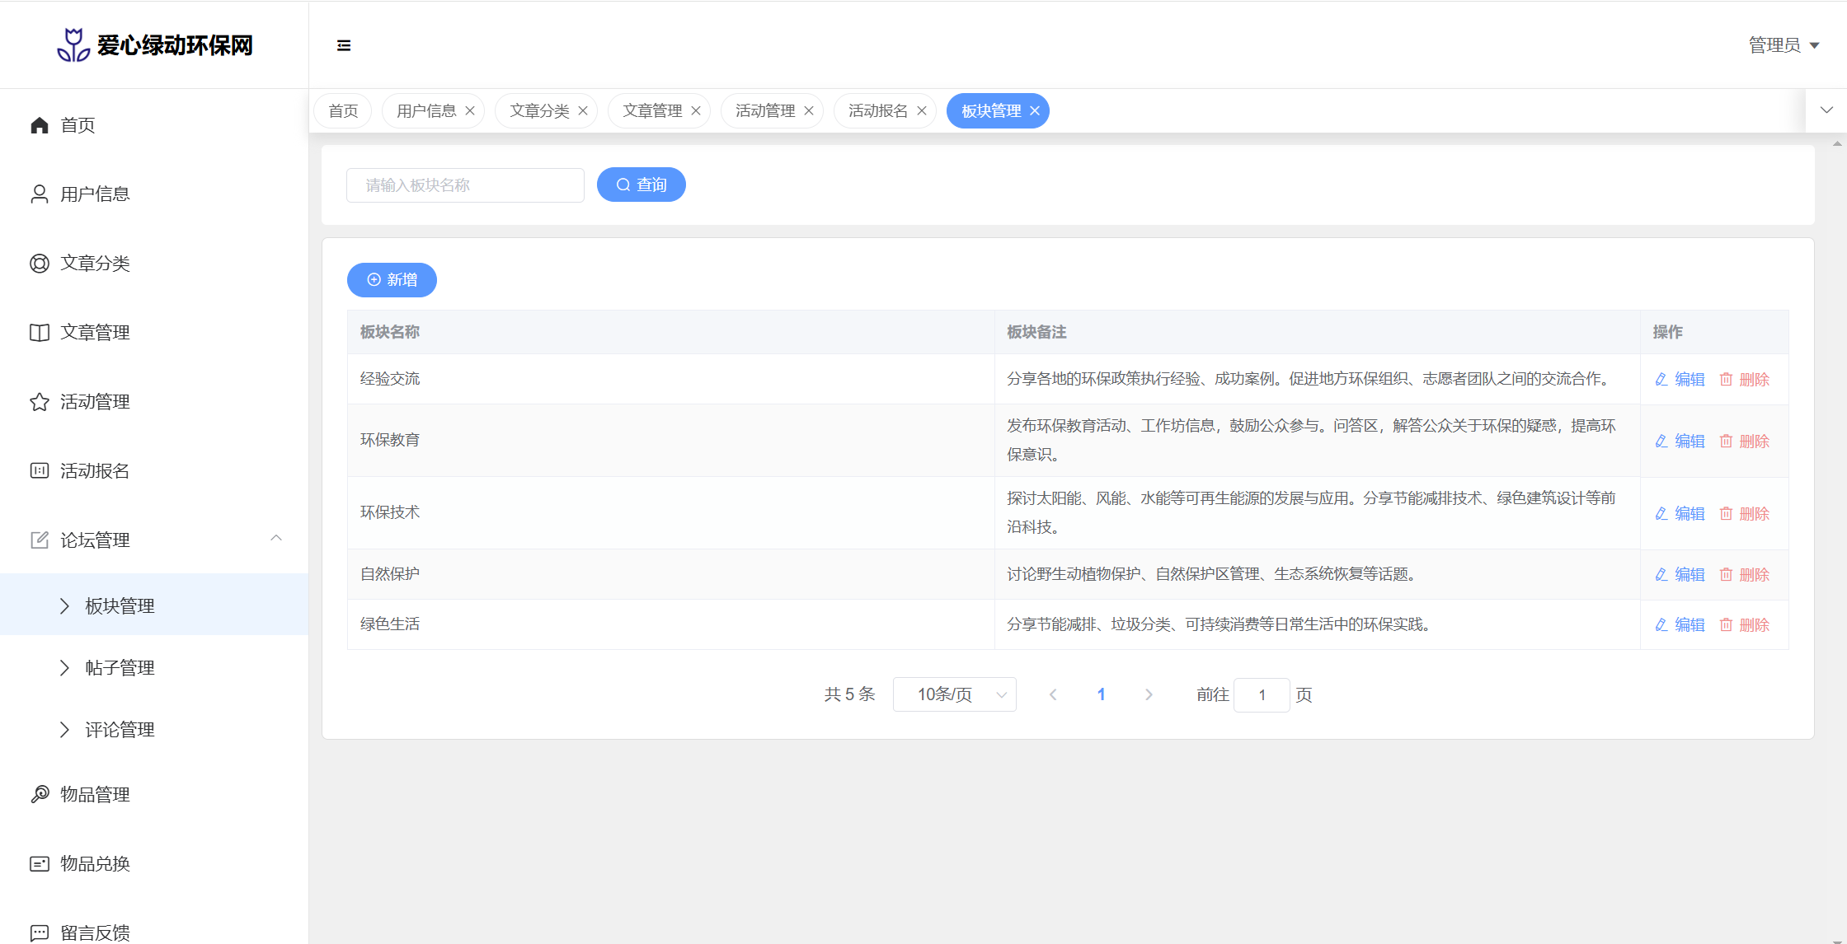Click delete trash icon for 绿色生活 row
Viewport: 1847px width, 944px height.
tap(1726, 625)
